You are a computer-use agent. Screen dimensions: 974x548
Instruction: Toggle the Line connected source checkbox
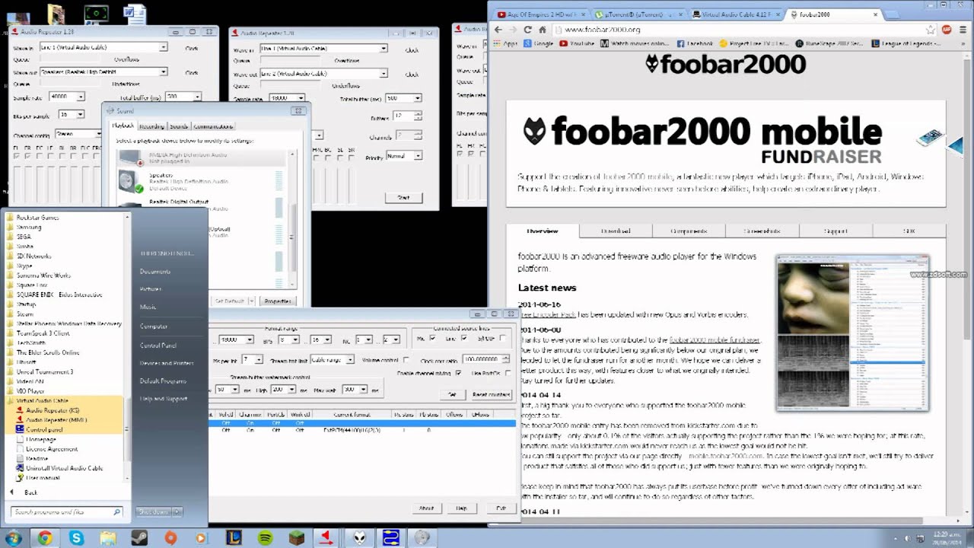[463, 338]
